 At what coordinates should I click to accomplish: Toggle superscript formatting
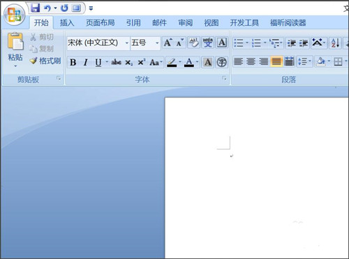141,62
